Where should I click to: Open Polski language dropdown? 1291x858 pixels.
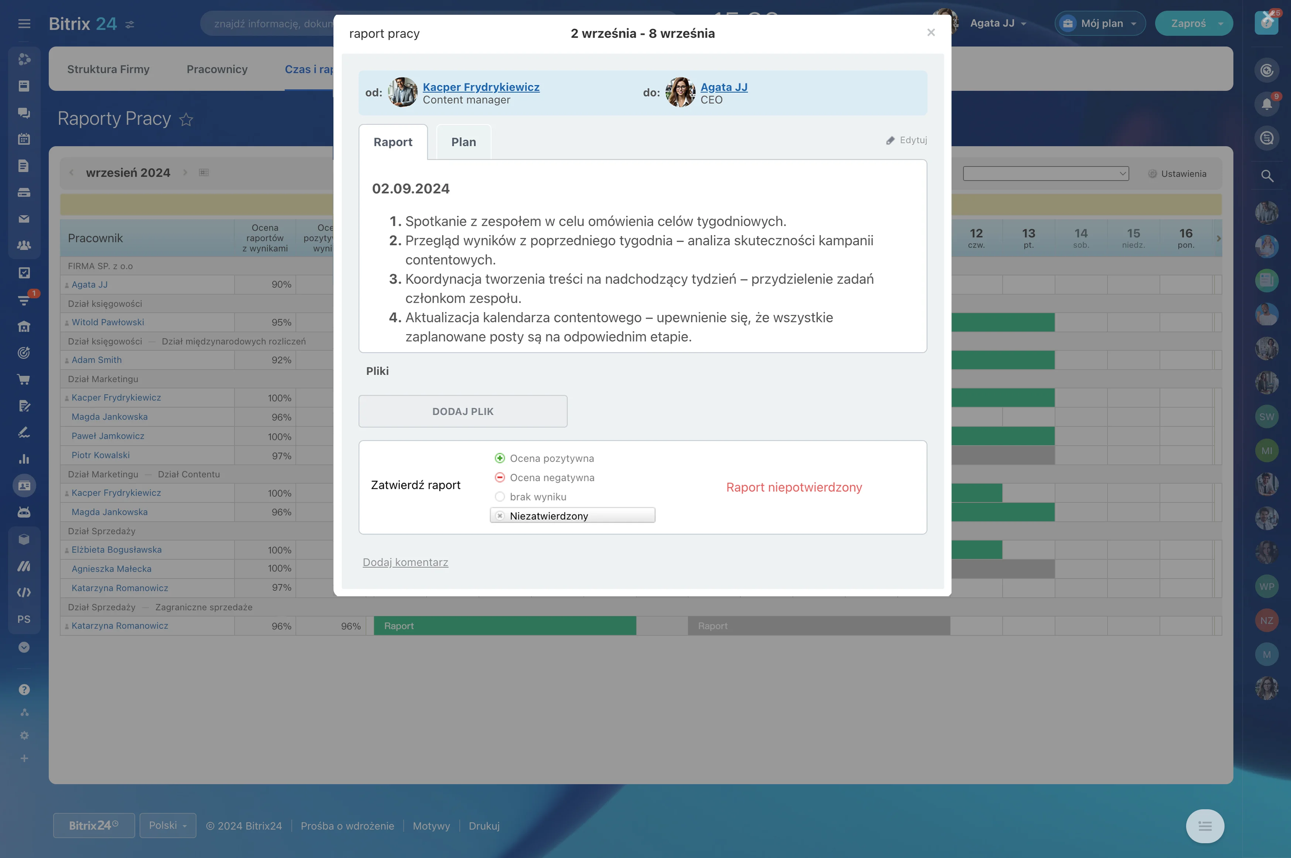click(x=167, y=825)
